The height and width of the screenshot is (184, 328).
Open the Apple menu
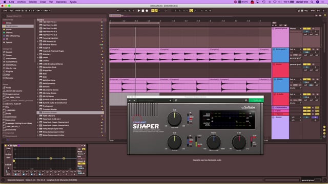(x=5, y=2)
